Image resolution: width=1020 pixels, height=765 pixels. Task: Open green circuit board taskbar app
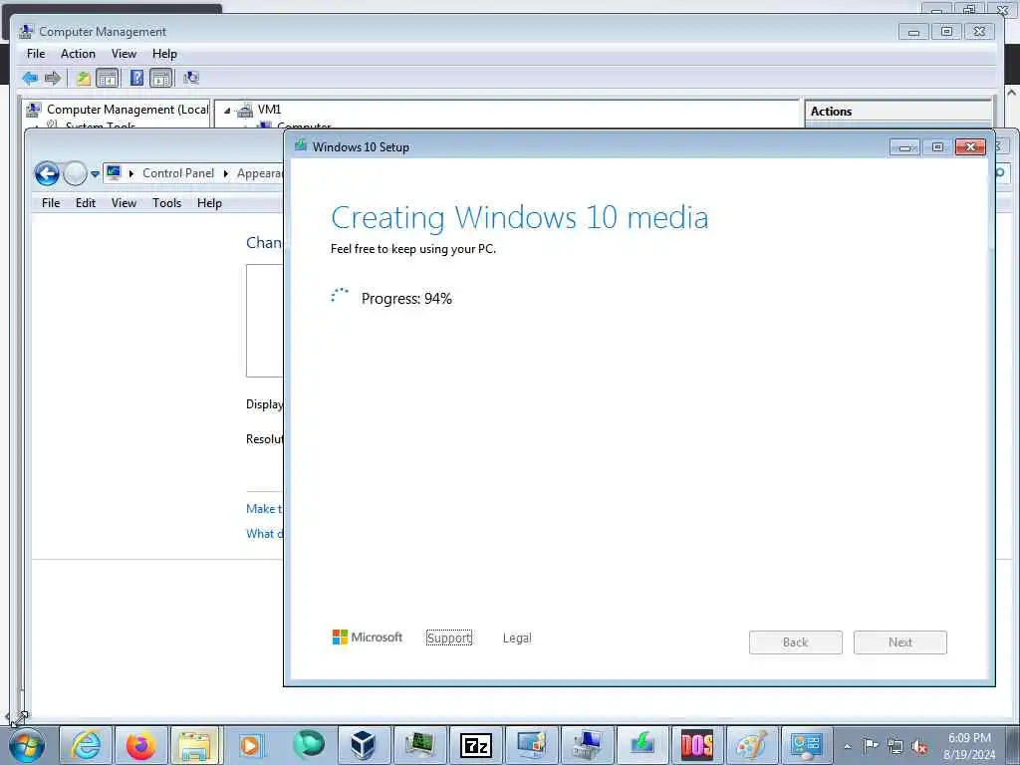pyautogui.click(x=420, y=745)
